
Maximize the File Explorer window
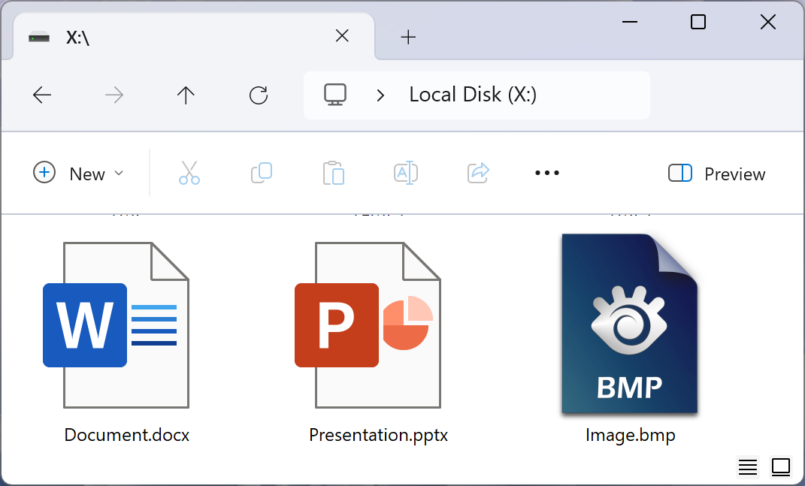(698, 22)
